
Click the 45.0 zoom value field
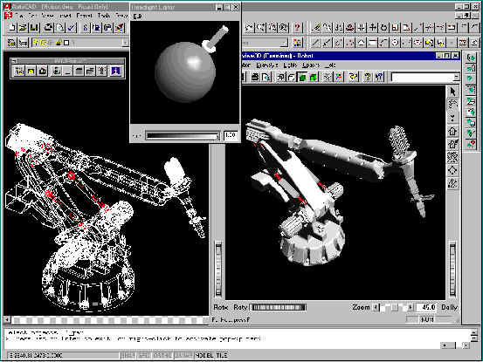426,307
